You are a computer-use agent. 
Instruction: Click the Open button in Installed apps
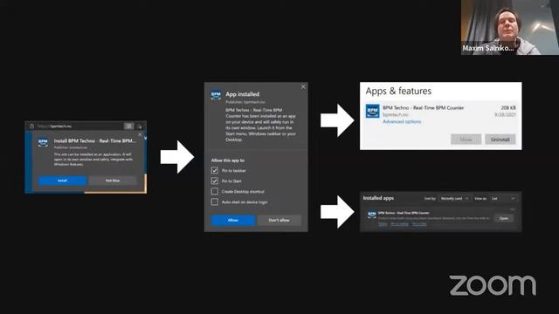click(504, 218)
